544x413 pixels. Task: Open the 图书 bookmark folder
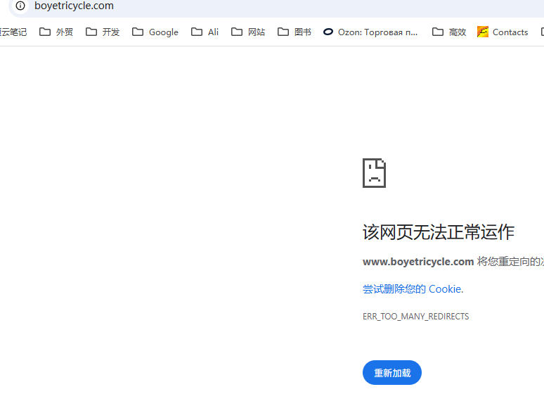[294, 32]
